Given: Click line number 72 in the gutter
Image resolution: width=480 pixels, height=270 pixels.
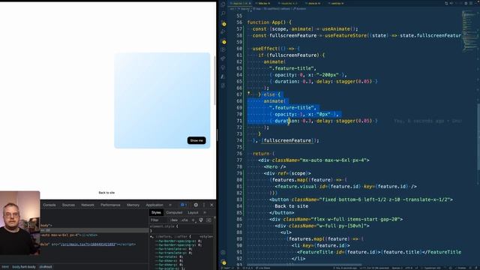Looking at the screenshot, I should click(239, 127).
